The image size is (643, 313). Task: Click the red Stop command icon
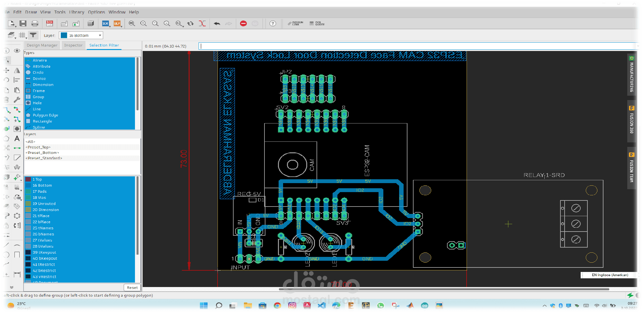243,23
